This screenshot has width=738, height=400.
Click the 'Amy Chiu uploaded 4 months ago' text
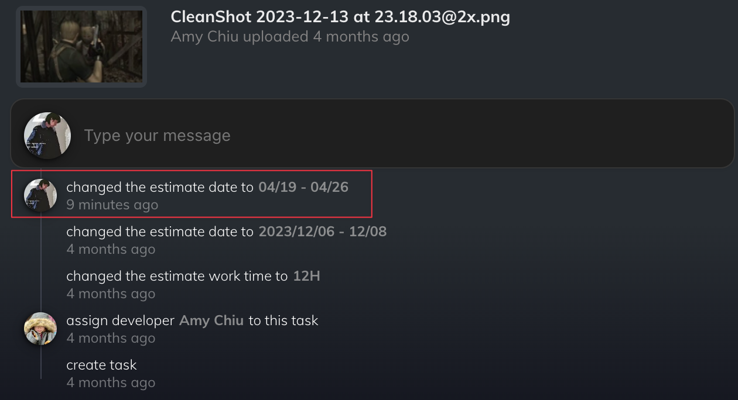[x=289, y=36]
